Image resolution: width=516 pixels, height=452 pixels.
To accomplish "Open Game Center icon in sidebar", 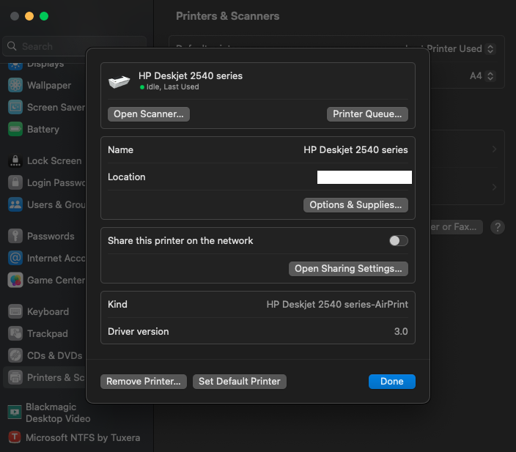I will pyautogui.click(x=15, y=280).
